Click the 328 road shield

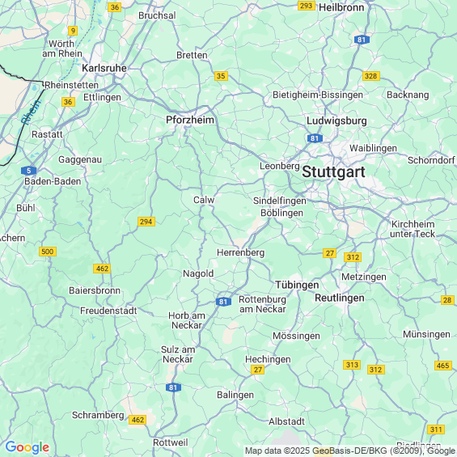(x=371, y=76)
